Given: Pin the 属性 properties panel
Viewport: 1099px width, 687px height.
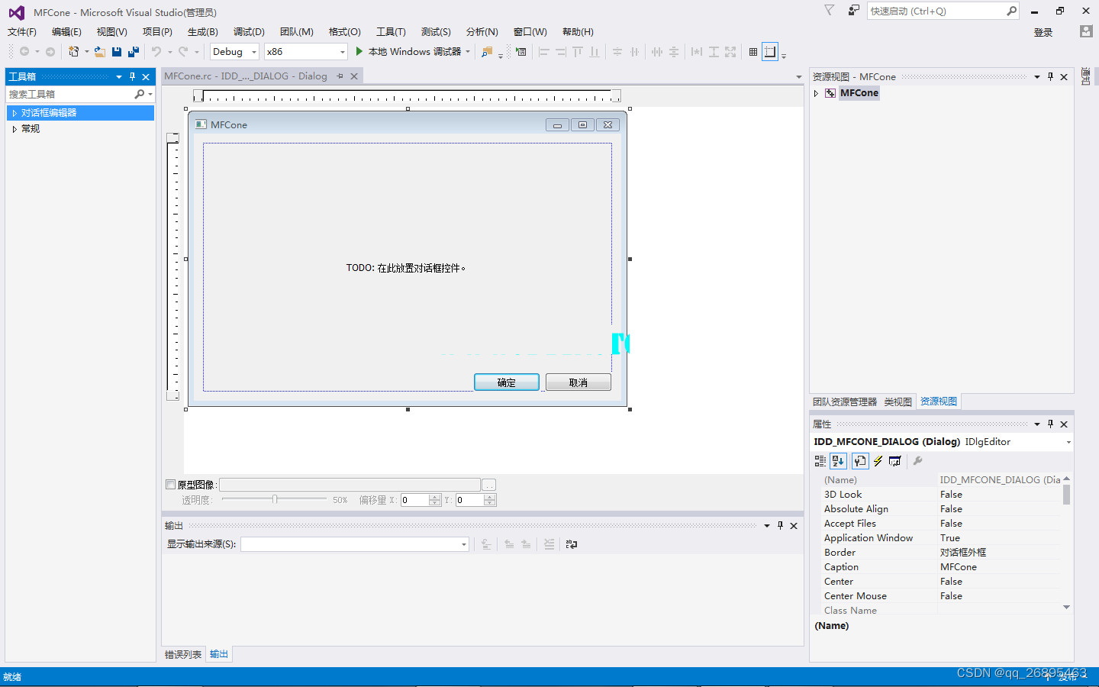Looking at the screenshot, I should pos(1051,424).
